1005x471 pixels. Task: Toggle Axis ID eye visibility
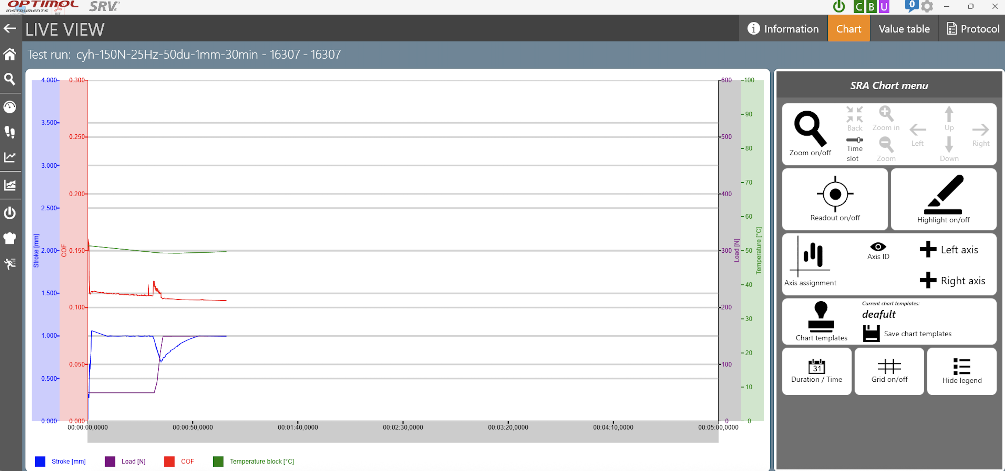tap(878, 251)
